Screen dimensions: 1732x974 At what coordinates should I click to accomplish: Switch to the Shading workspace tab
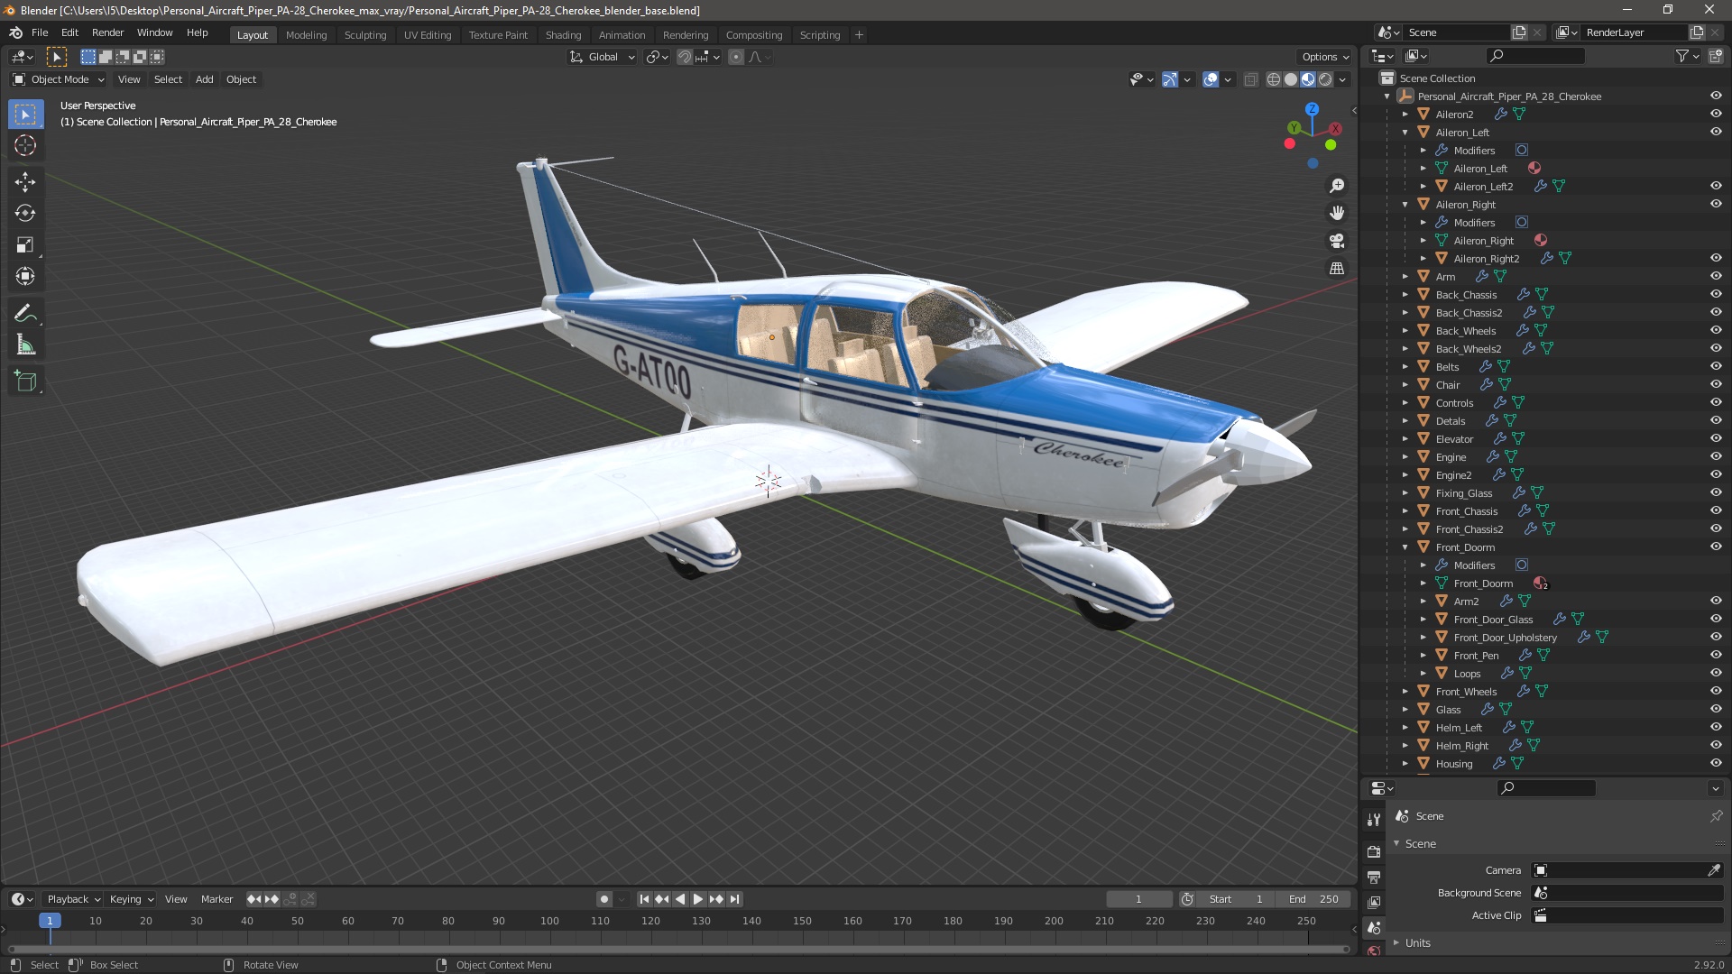563,35
